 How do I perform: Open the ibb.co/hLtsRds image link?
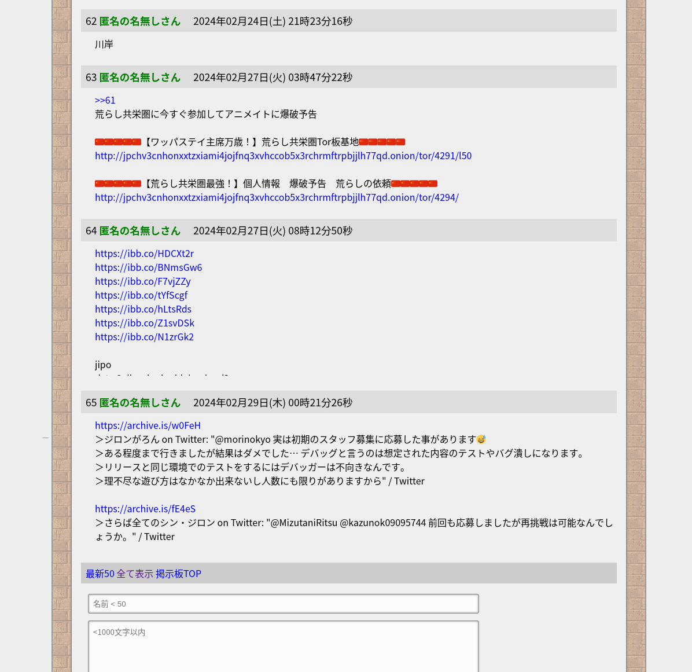click(x=143, y=309)
